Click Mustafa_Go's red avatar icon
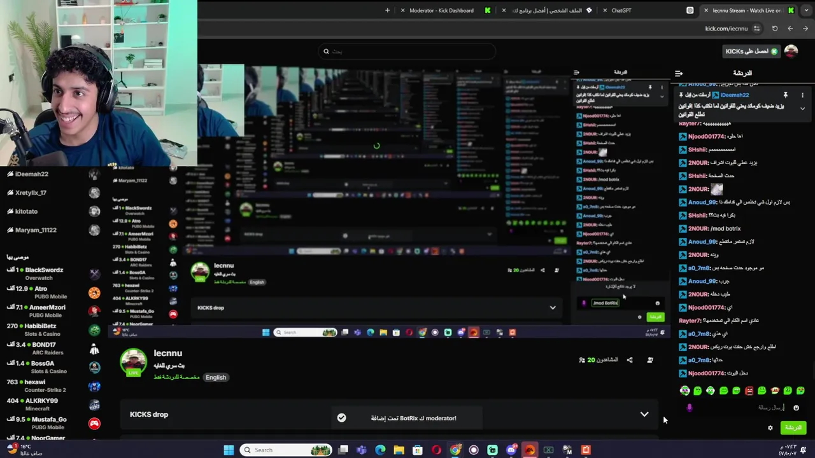Screen dimensions: 815x458 coord(94,424)
